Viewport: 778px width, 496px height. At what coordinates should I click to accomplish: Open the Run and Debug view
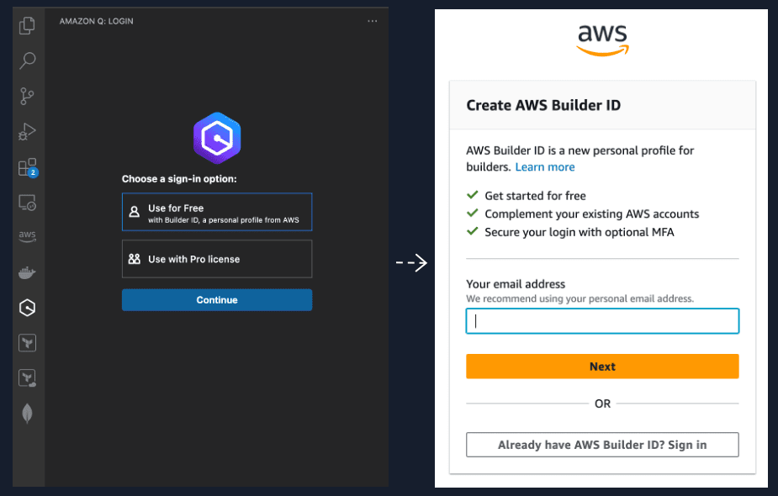click(x=28, y=131)
